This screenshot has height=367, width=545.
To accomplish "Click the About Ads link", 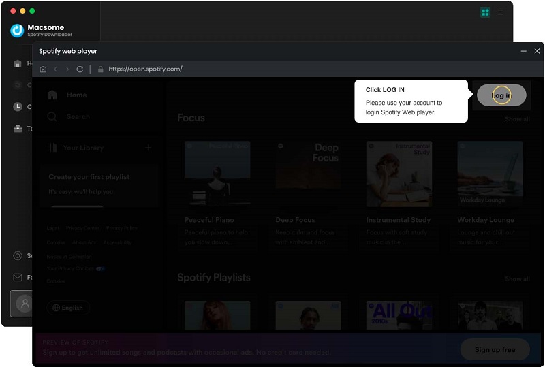I will pos(84,242).
